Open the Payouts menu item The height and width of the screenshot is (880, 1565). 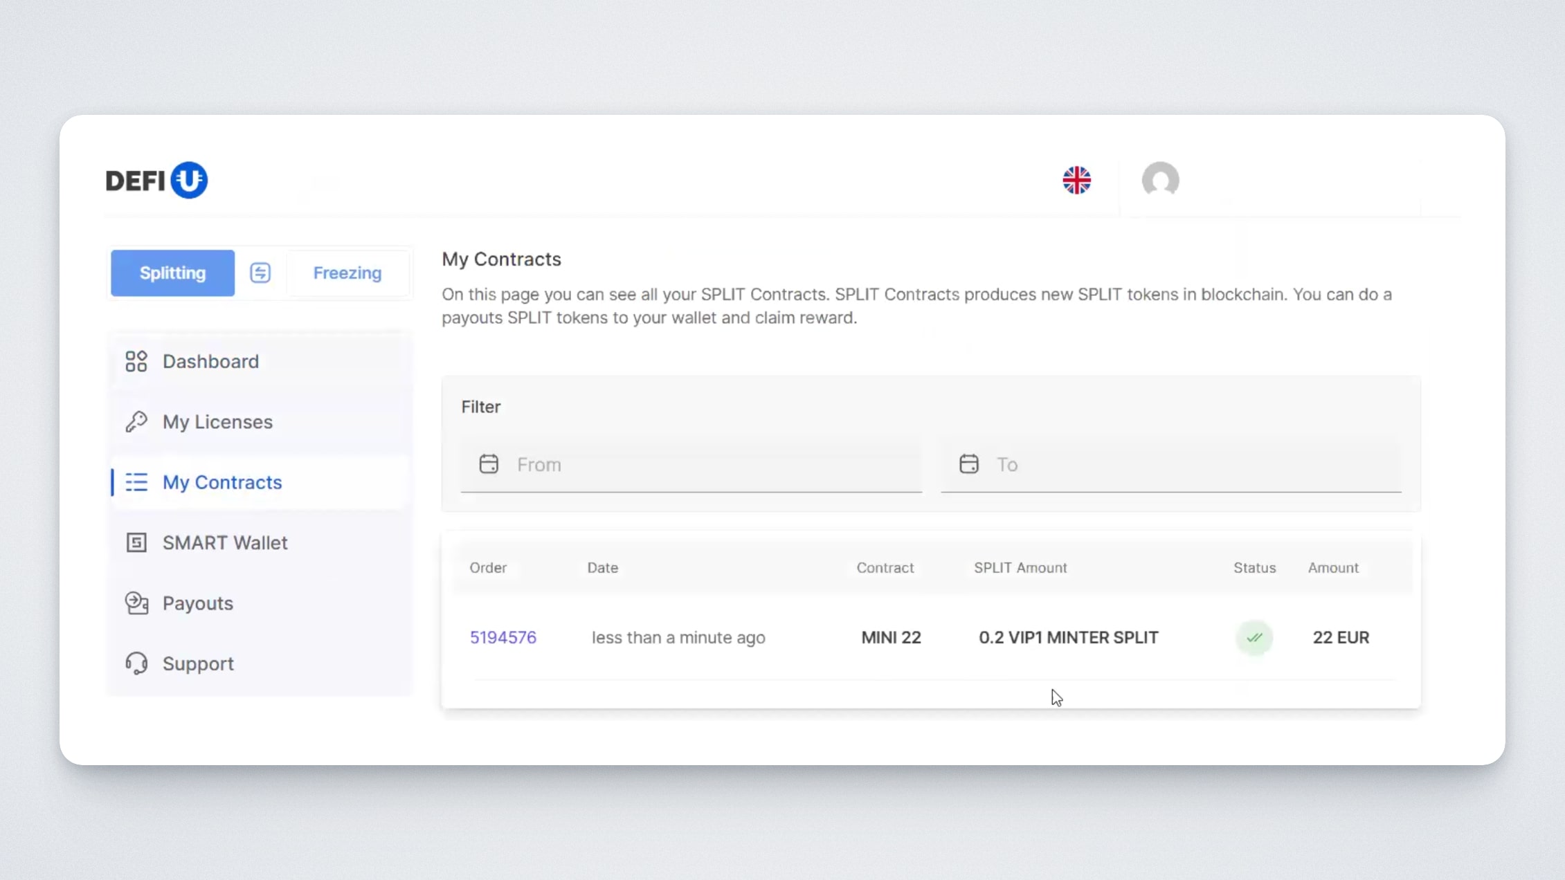click(198, 603)
